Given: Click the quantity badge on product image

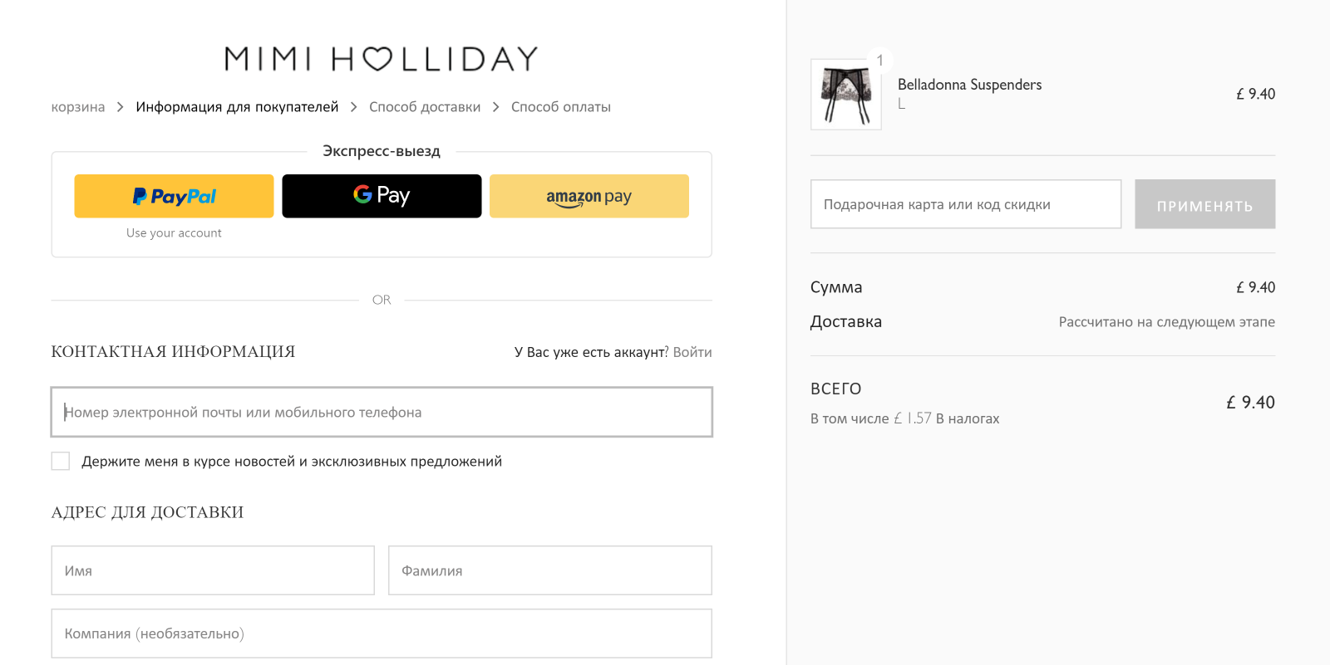Looking at the screenshot, I should point(880,61).
